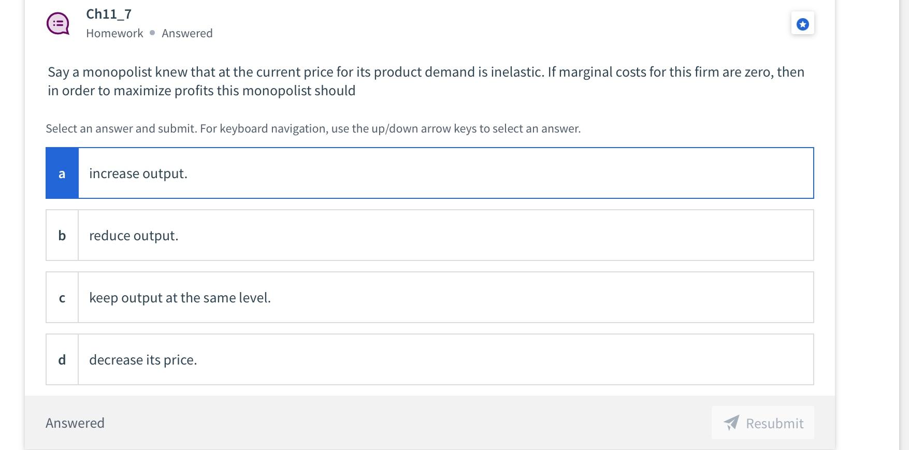Click the blue star bookmark icon
The height and width of the screenshot is (450, 909).
[x=802, y=24]
